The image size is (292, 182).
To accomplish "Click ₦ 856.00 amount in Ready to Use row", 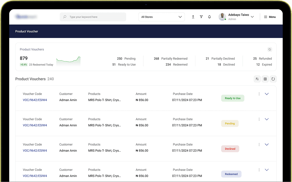I will [x=142, y=100].
